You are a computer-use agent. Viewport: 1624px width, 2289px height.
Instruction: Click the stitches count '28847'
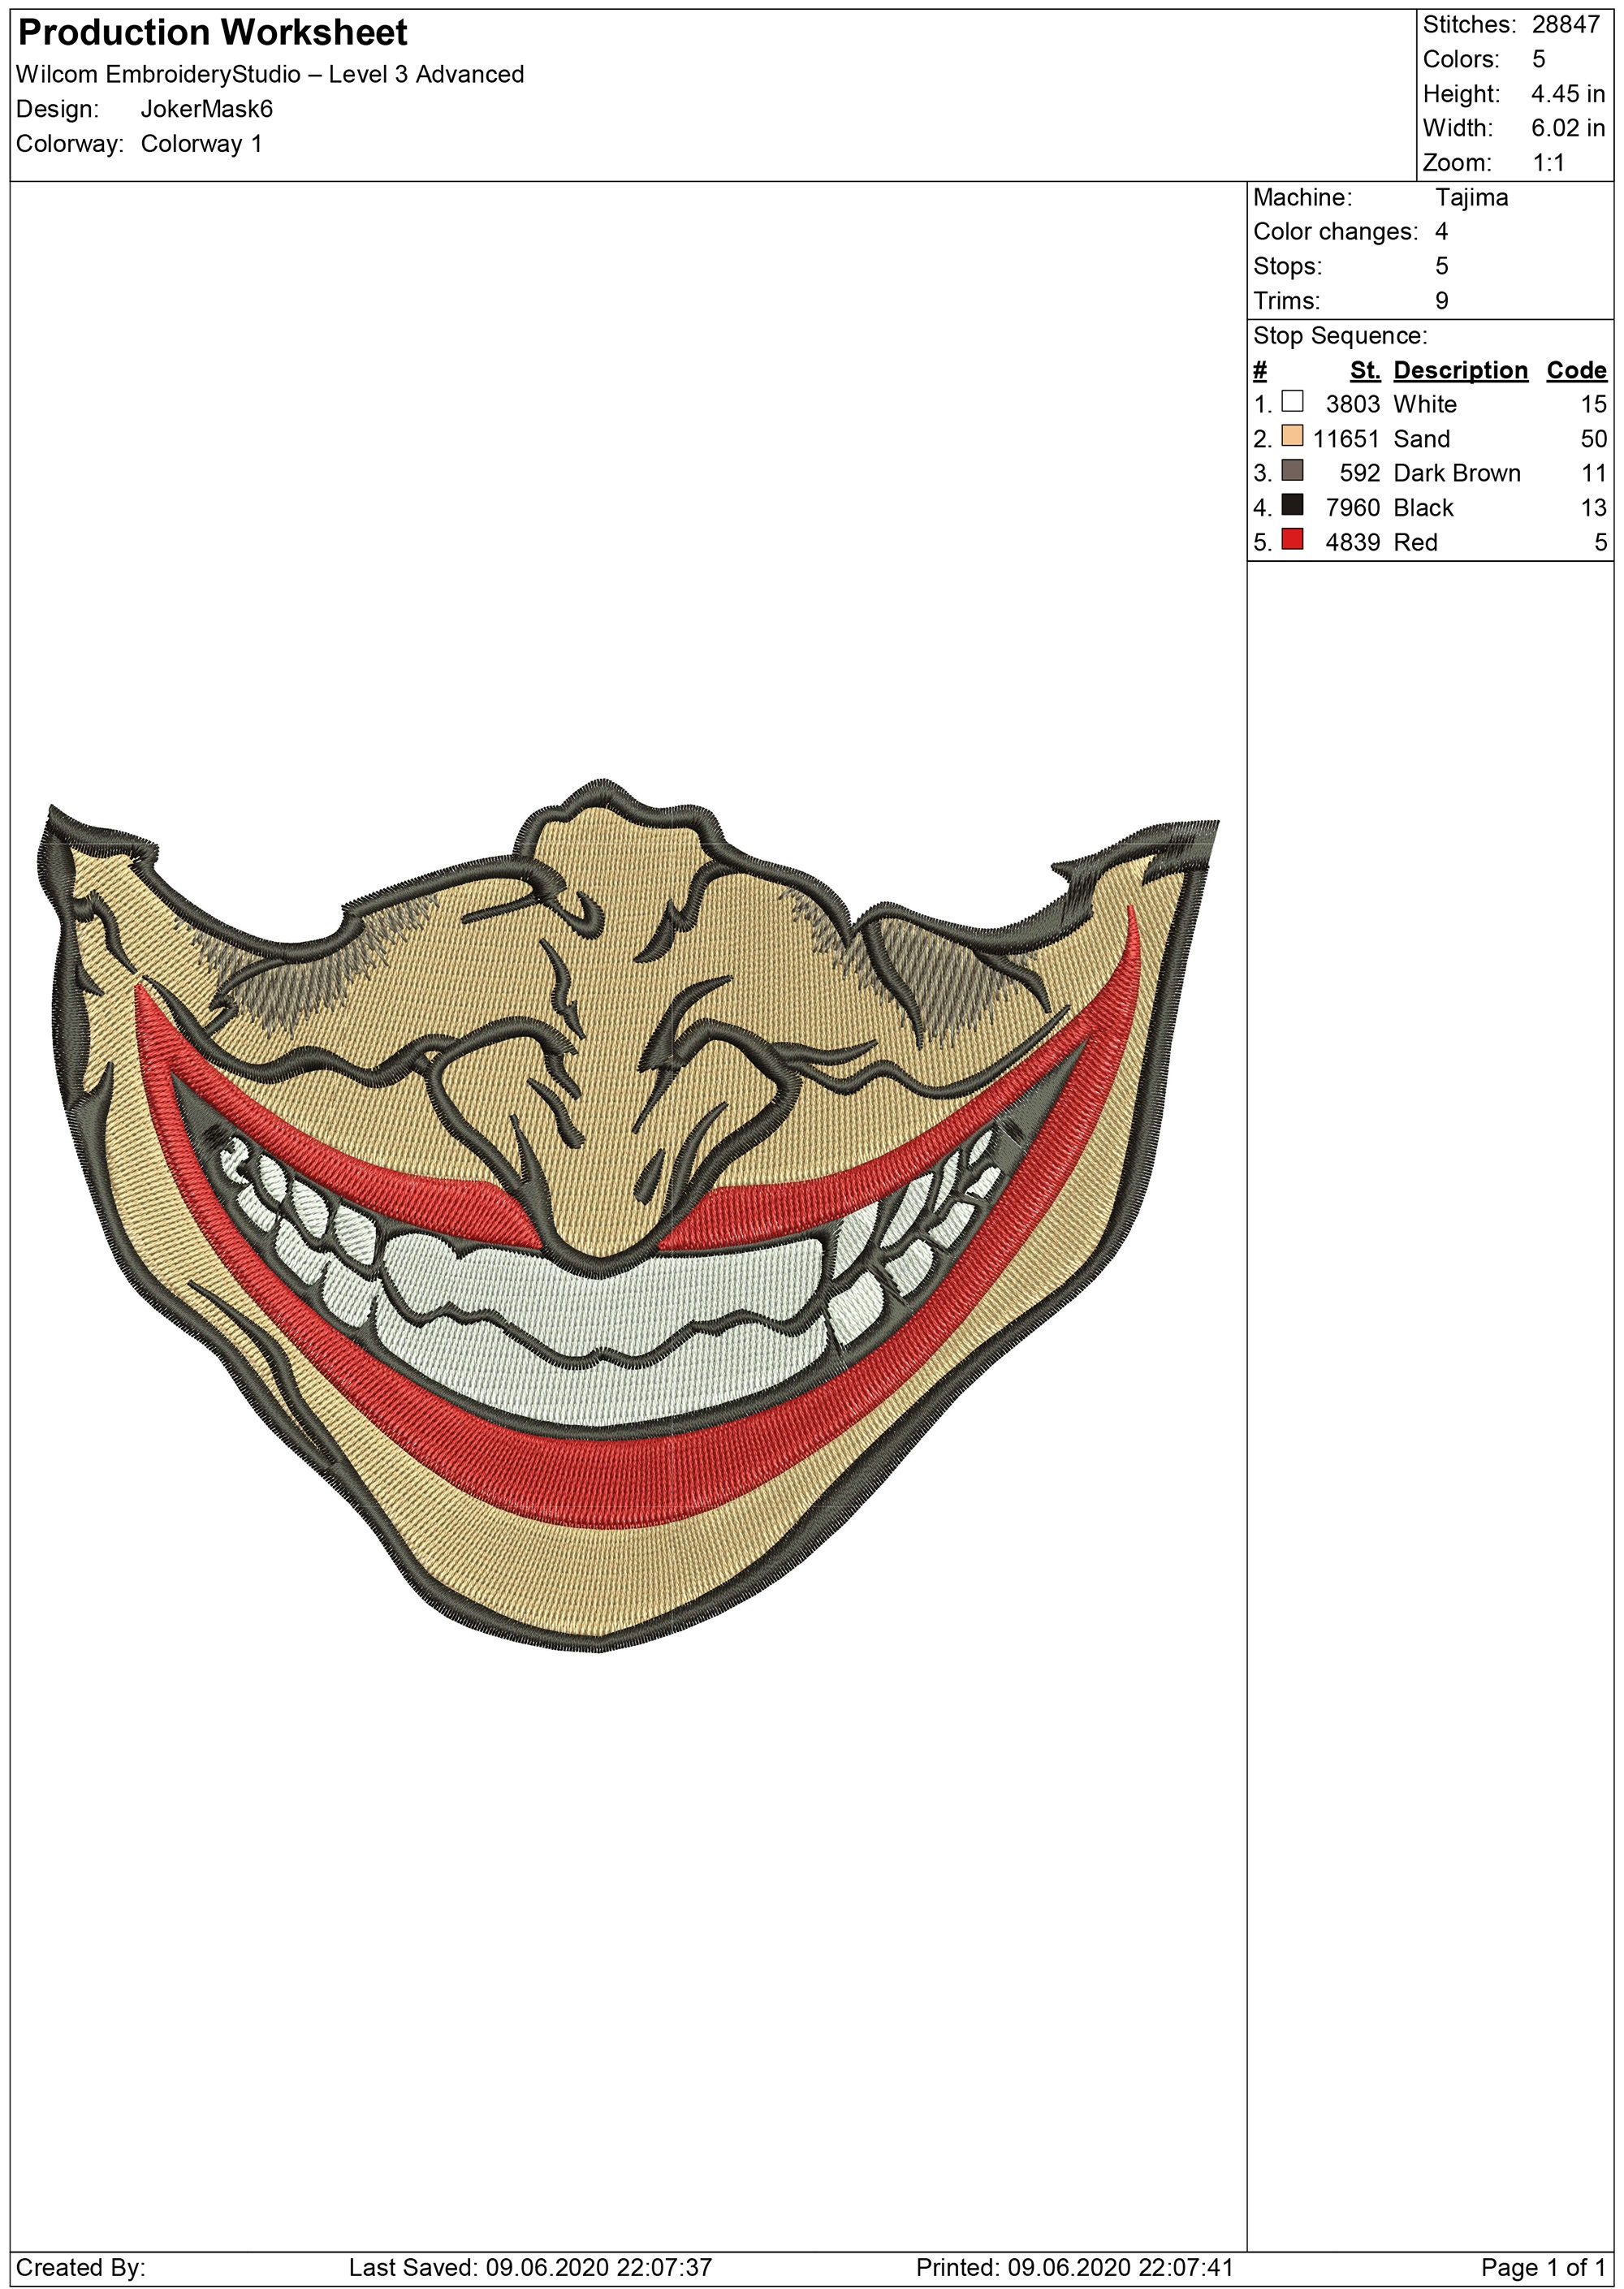tap(1566, 25)
